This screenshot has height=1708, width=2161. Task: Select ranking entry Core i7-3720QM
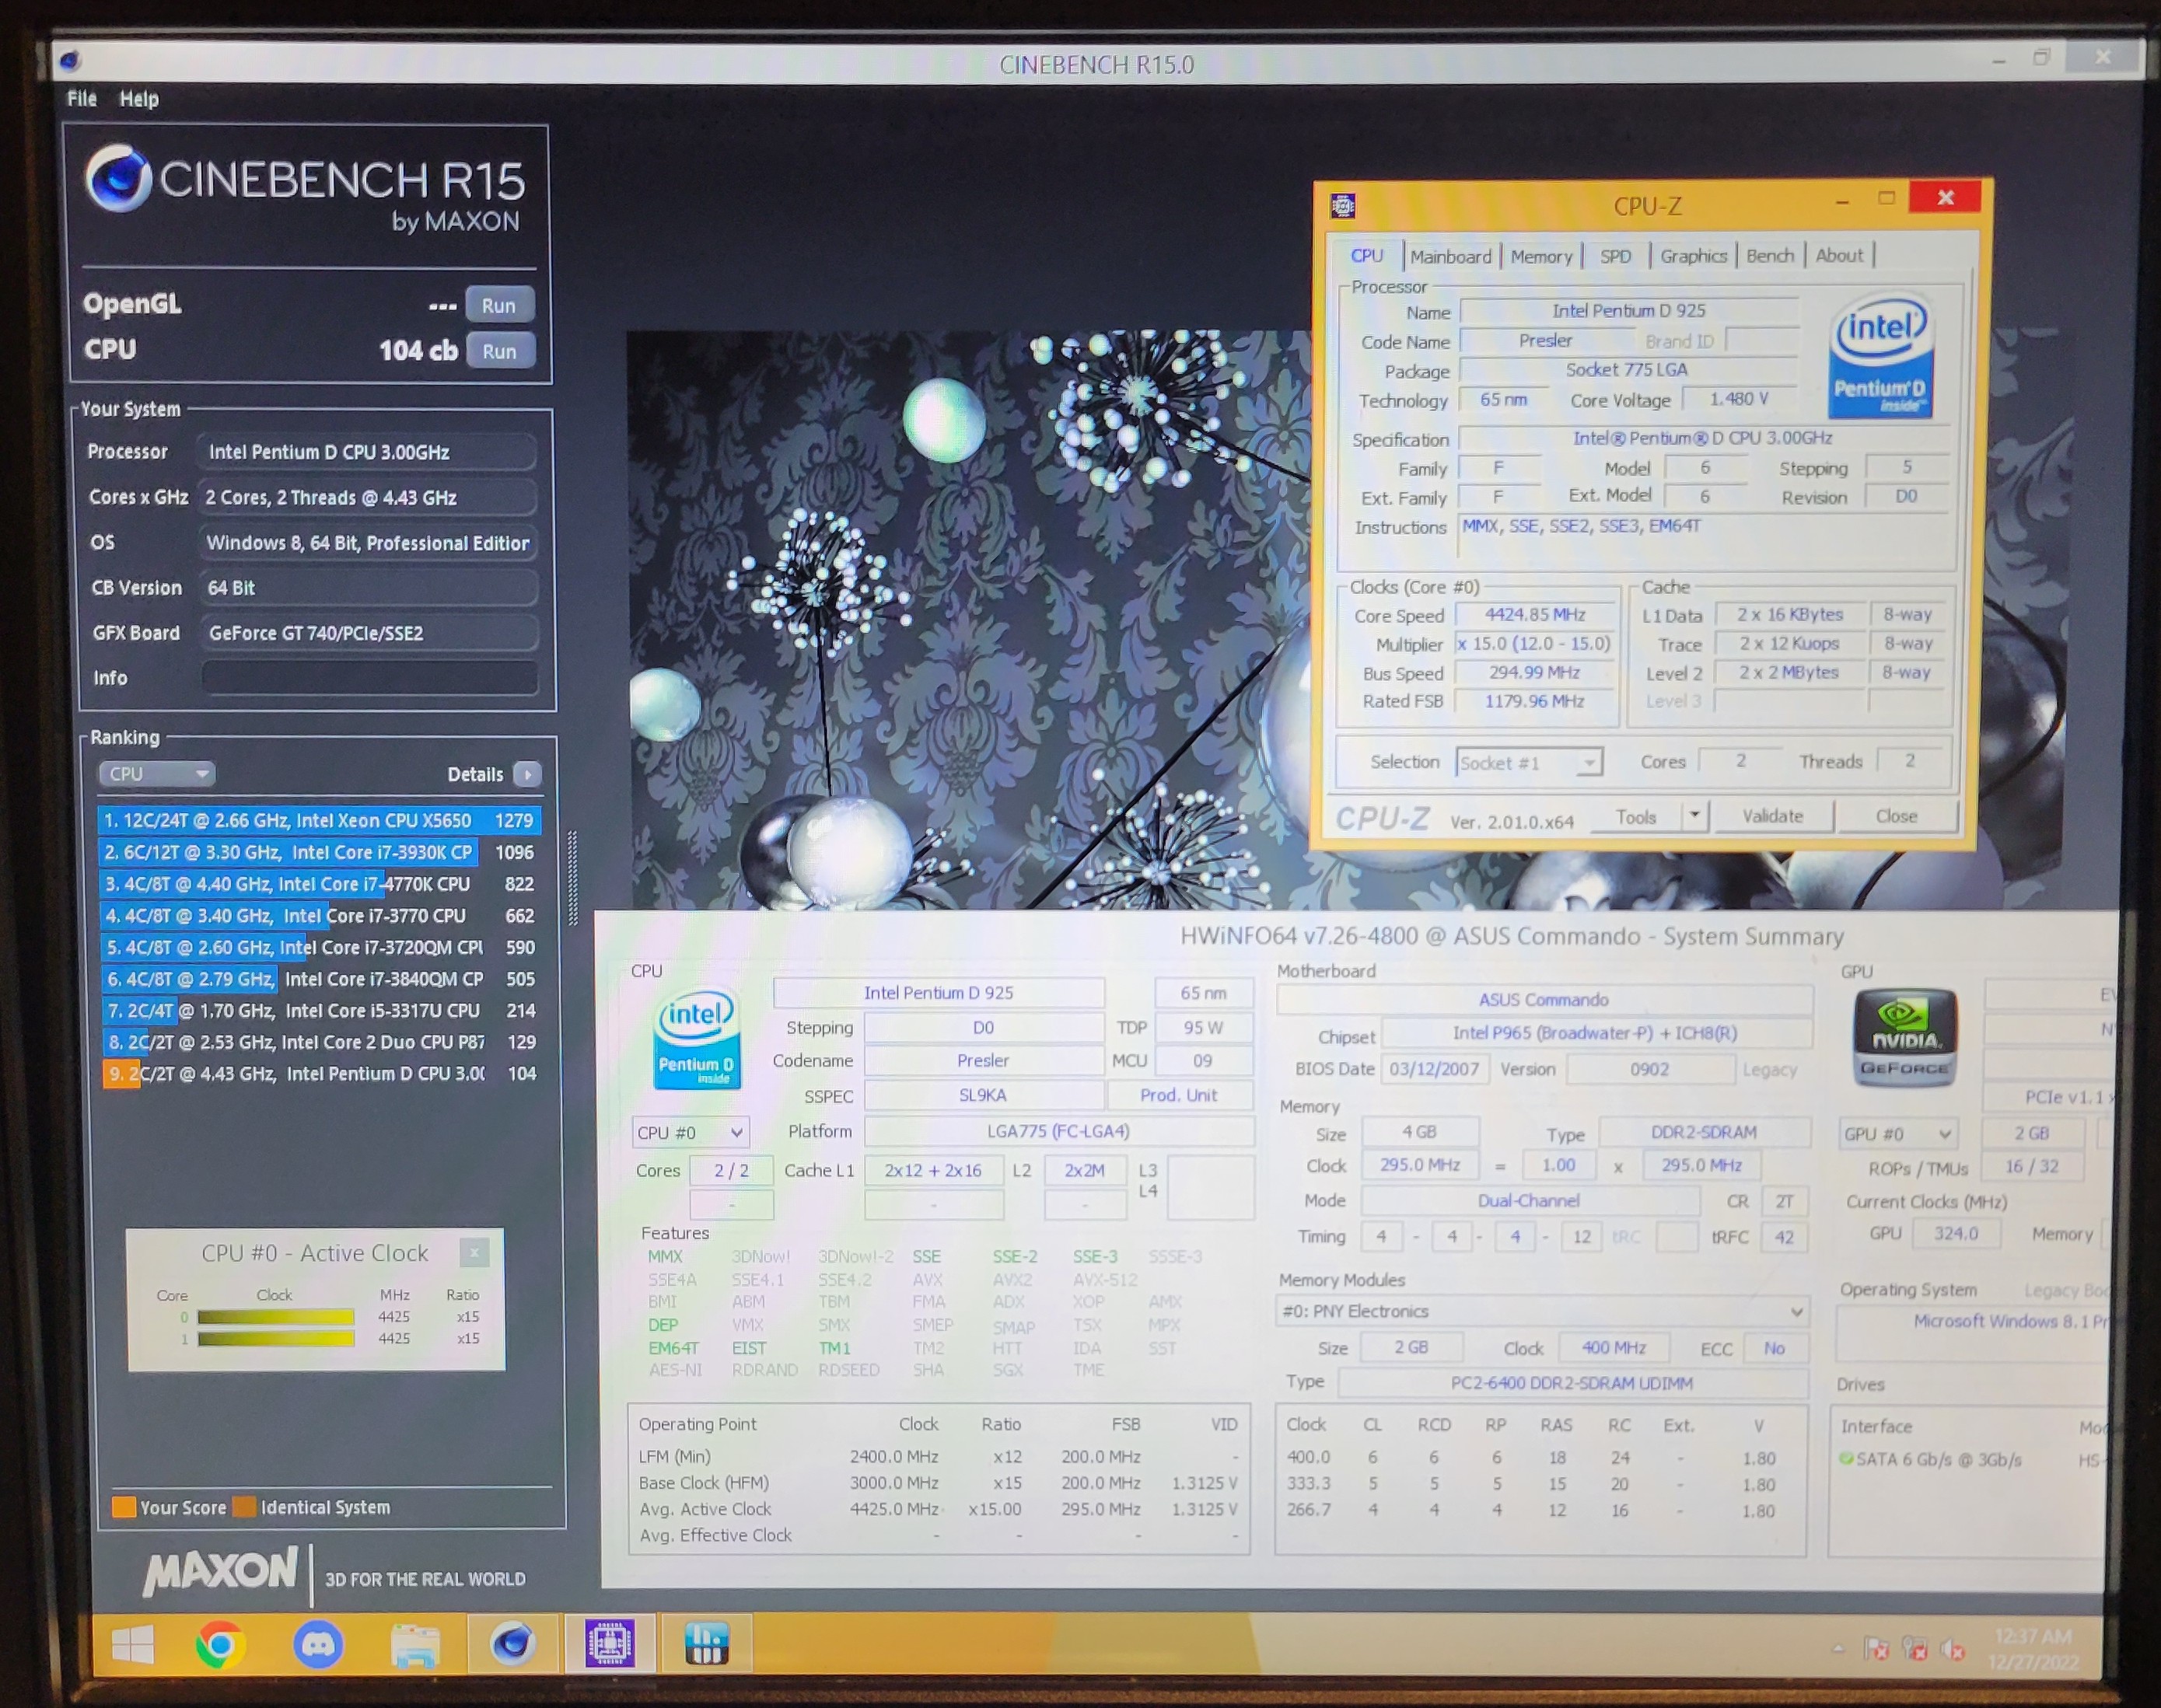pyautogui.click(x=319, y=947)
